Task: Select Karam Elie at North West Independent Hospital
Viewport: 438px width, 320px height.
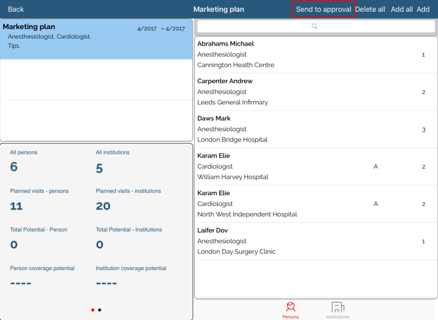Action: tap(316, 203)
